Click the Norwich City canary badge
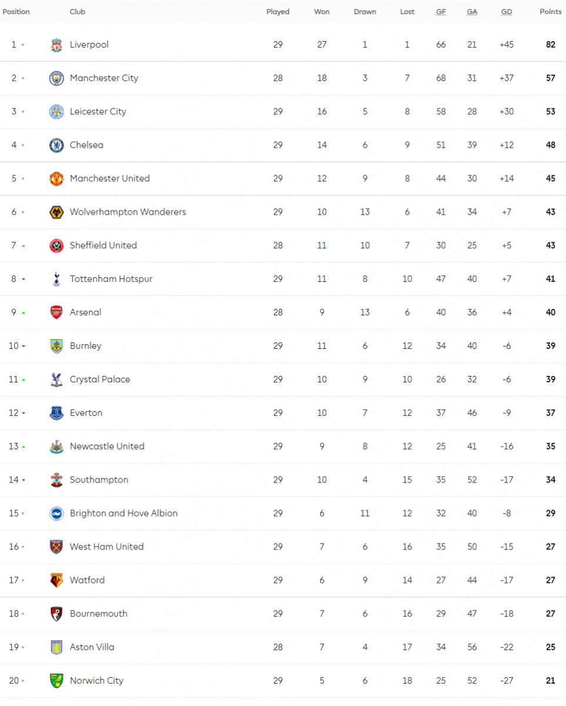566x706 pixels. pos(56,681)
